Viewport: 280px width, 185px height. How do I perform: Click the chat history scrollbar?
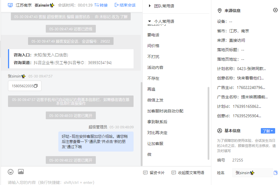coord(142,124)
